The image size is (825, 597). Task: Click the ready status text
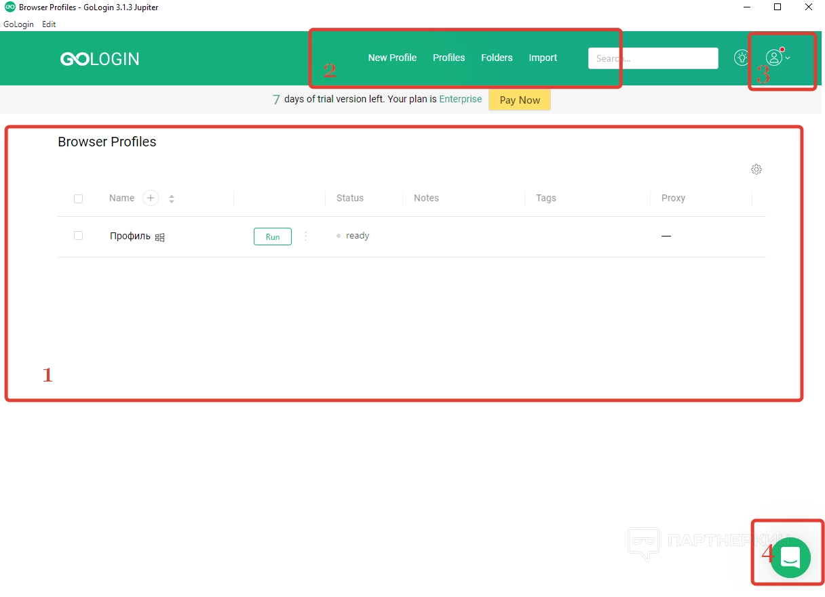tap(358, 236)
